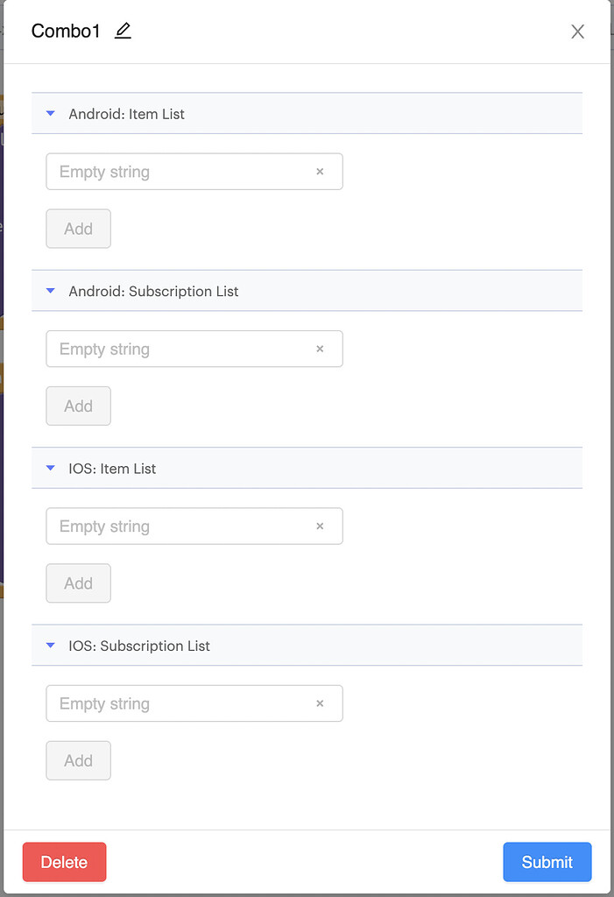Clear the Android Item List input using x icon

point(321,172)
